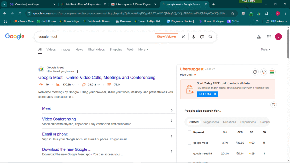Clear the search box with X icon

[183, 37]
